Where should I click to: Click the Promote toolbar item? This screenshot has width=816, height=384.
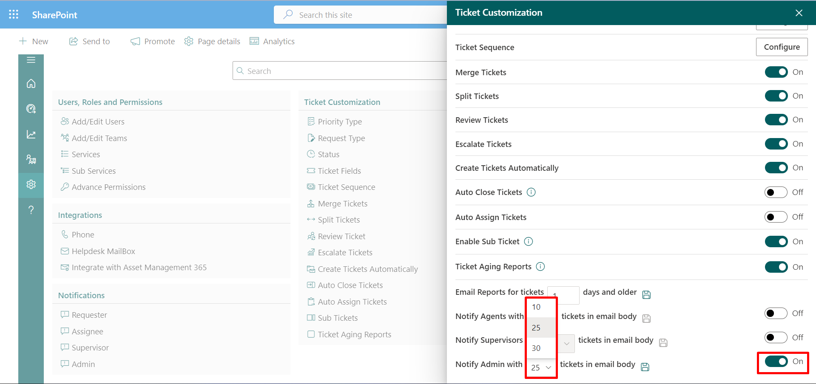[x=153, y=41]
